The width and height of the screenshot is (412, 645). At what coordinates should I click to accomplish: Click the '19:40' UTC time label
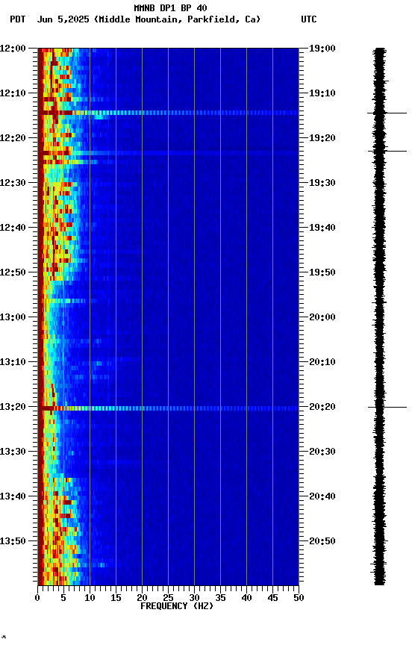coord(322,228)
